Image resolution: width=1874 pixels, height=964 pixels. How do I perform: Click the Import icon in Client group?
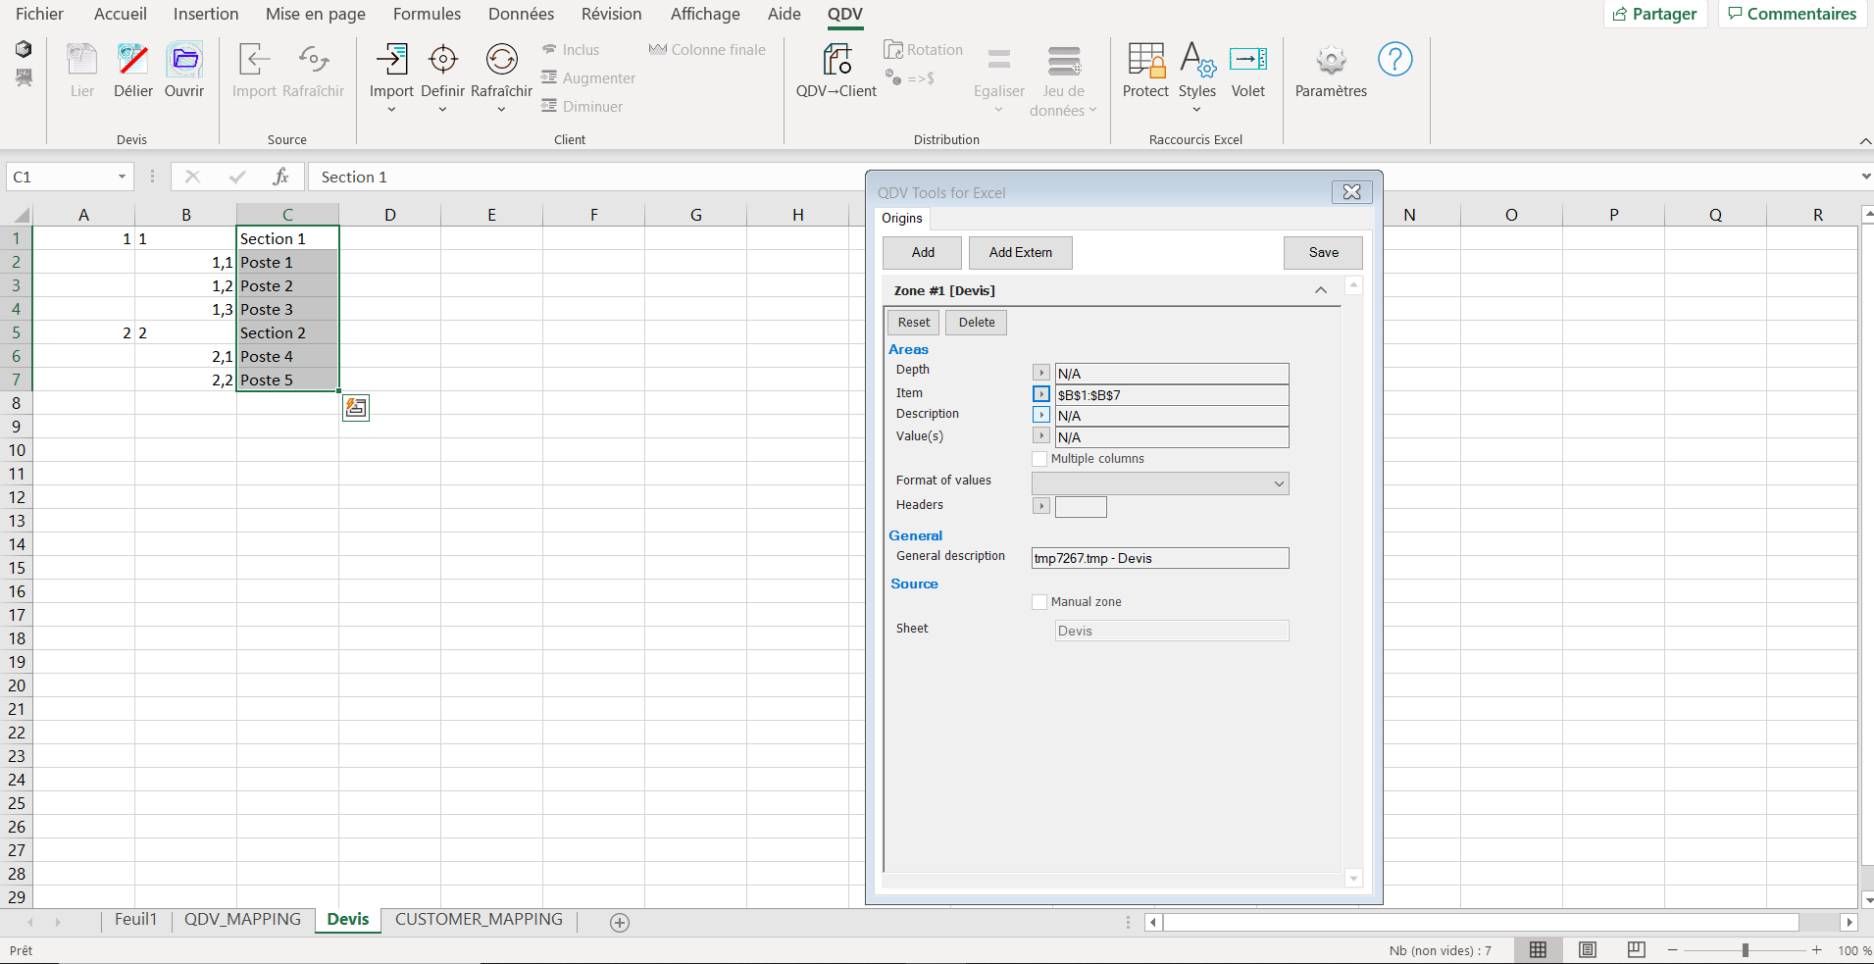(x=391, y=61)
